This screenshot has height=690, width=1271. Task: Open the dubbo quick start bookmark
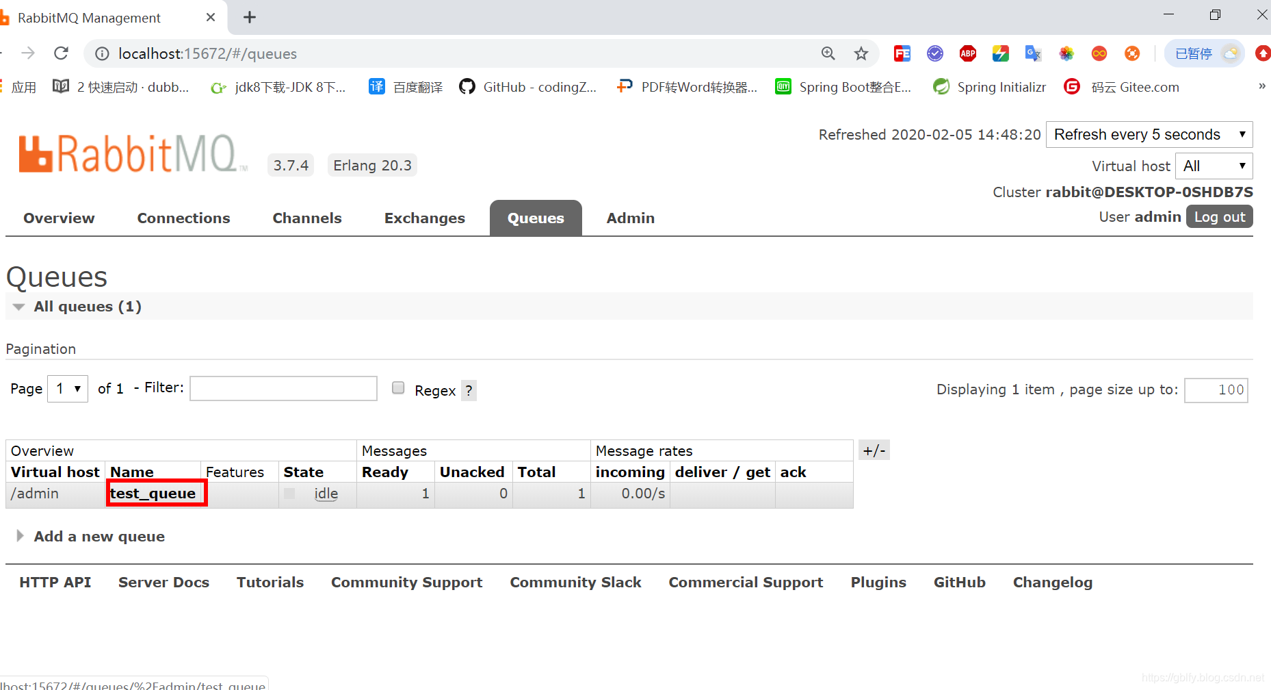tap(120, 87)
